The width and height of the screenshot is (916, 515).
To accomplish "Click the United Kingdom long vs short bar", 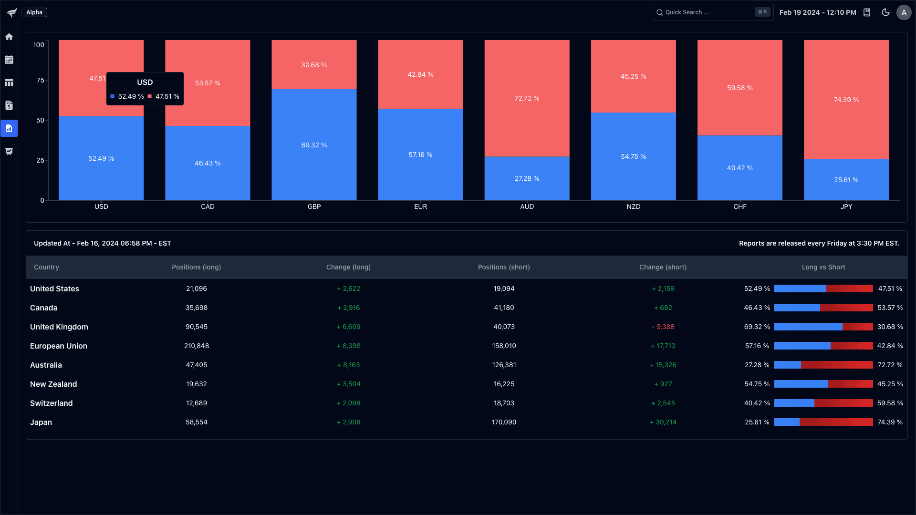I will [x=823, y=327].
